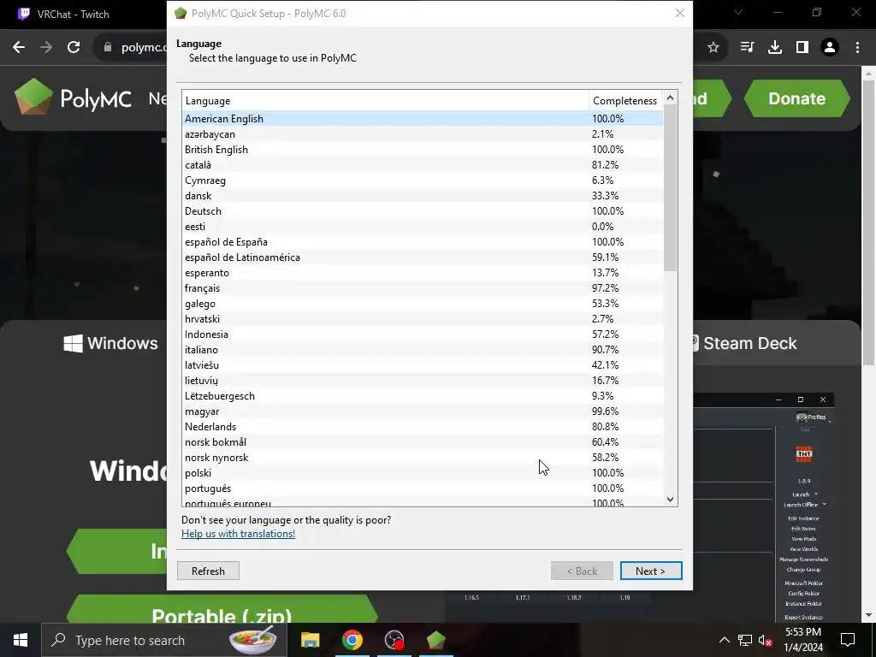Image resolution: width=876 pixels, height=657 pixels.
Task: Click the Refresh button in the setup dialog
Action: [208, 571]
